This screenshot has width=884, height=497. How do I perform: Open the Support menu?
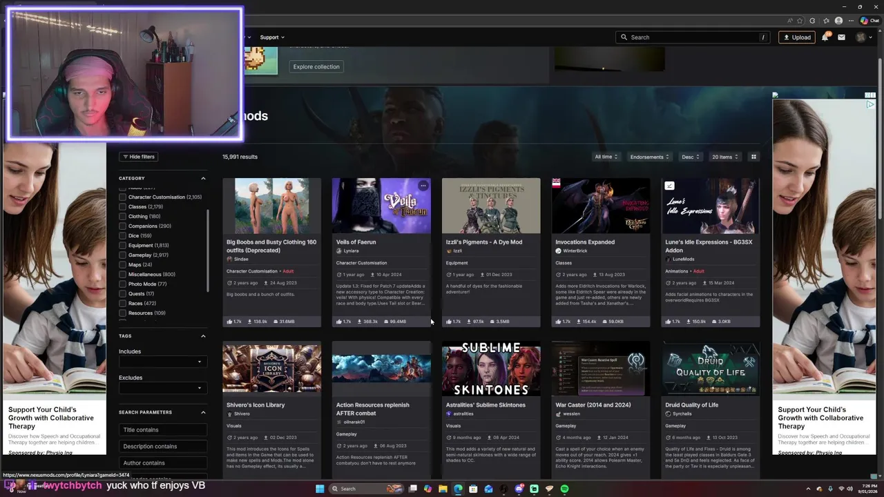pyautogui.click(x=272, y=37)
